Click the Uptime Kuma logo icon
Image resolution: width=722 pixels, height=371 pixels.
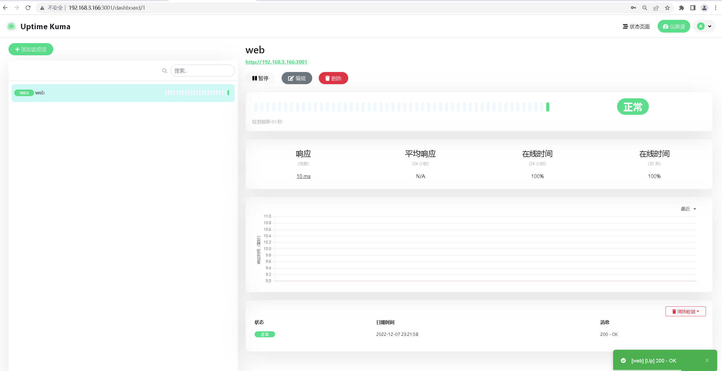pyautogui.click(x=11, y=26)
